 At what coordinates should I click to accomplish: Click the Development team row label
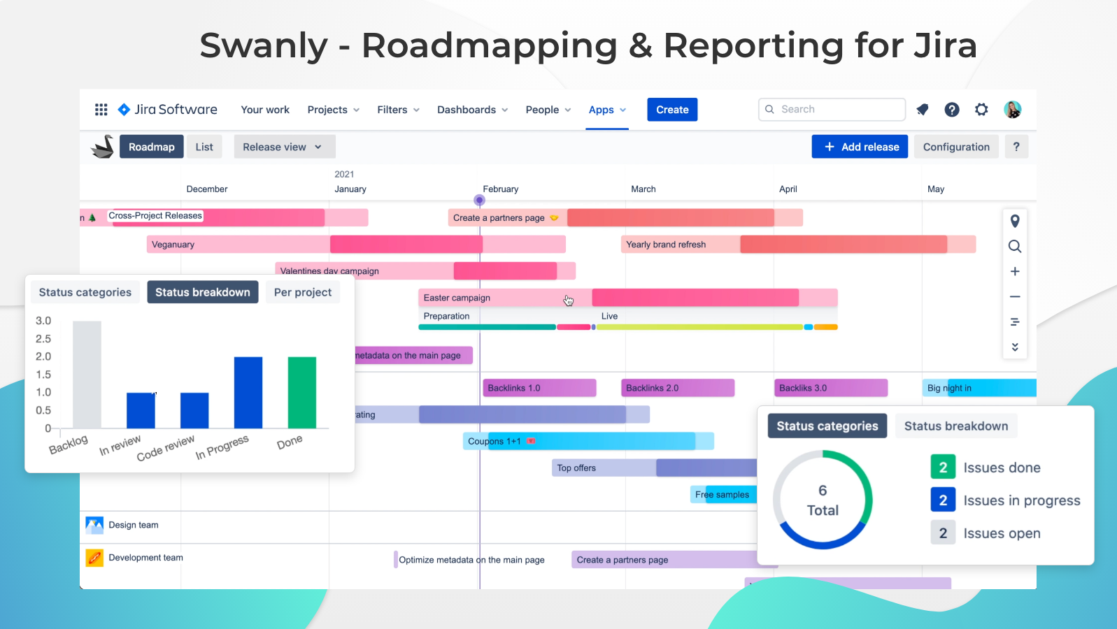tap(146, 558)
